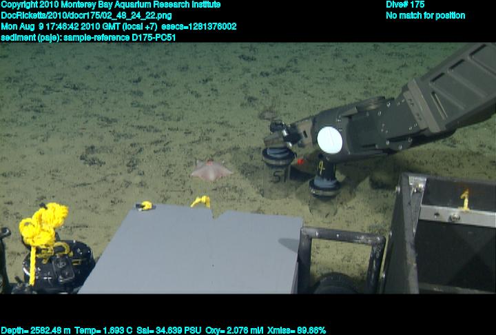Screen dimensions: 496x335
Task: Select the 'Dive# 175' label
Action: pyautogui.click(x=405, y=4)
